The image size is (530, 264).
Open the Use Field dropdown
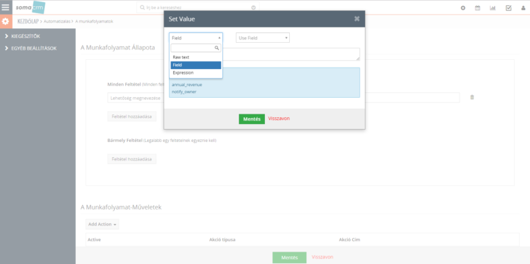tap(263, 38)
